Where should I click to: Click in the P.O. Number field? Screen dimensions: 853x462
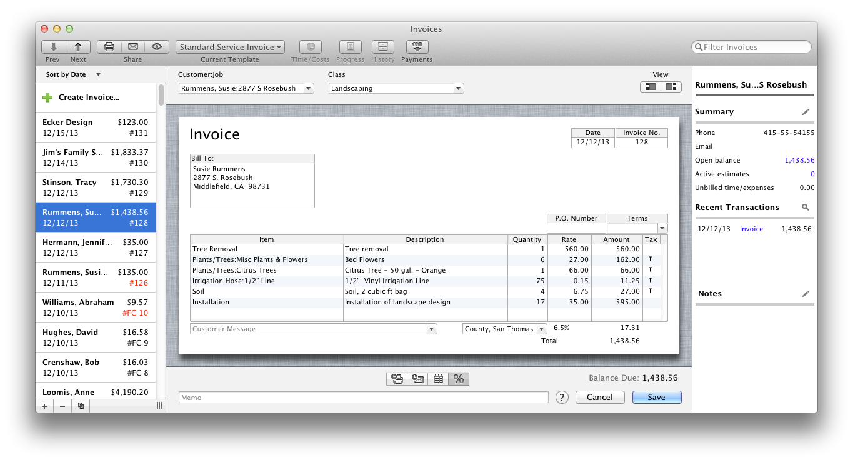tap(576, 228)
